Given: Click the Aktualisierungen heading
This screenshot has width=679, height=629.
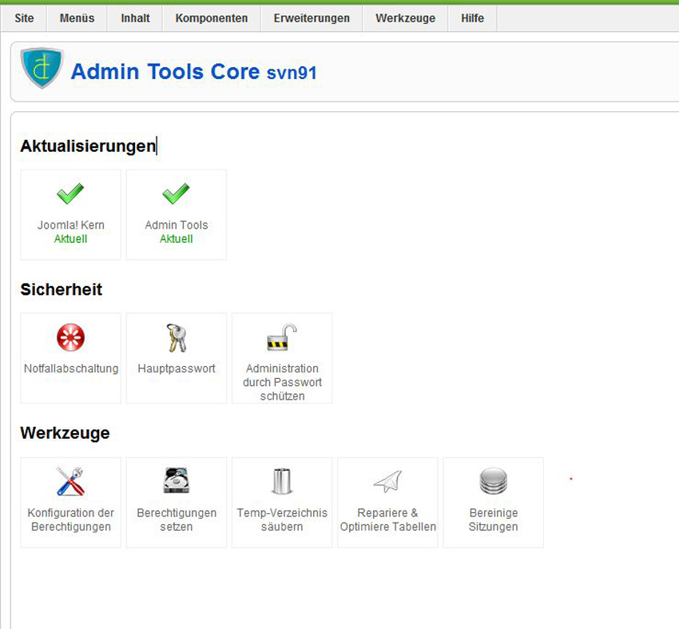Looking at the screenshot, I should tap(88, 146).
